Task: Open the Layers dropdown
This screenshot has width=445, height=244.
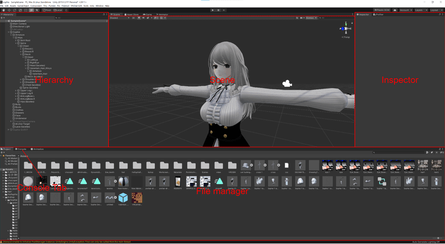Action: pos(421,10)
